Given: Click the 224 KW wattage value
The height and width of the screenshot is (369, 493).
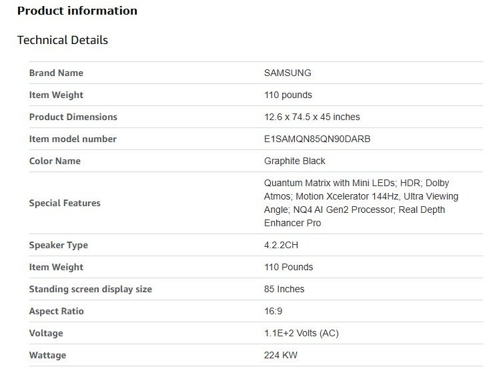Looking at the screenshot, I should [x=280, y=355].
